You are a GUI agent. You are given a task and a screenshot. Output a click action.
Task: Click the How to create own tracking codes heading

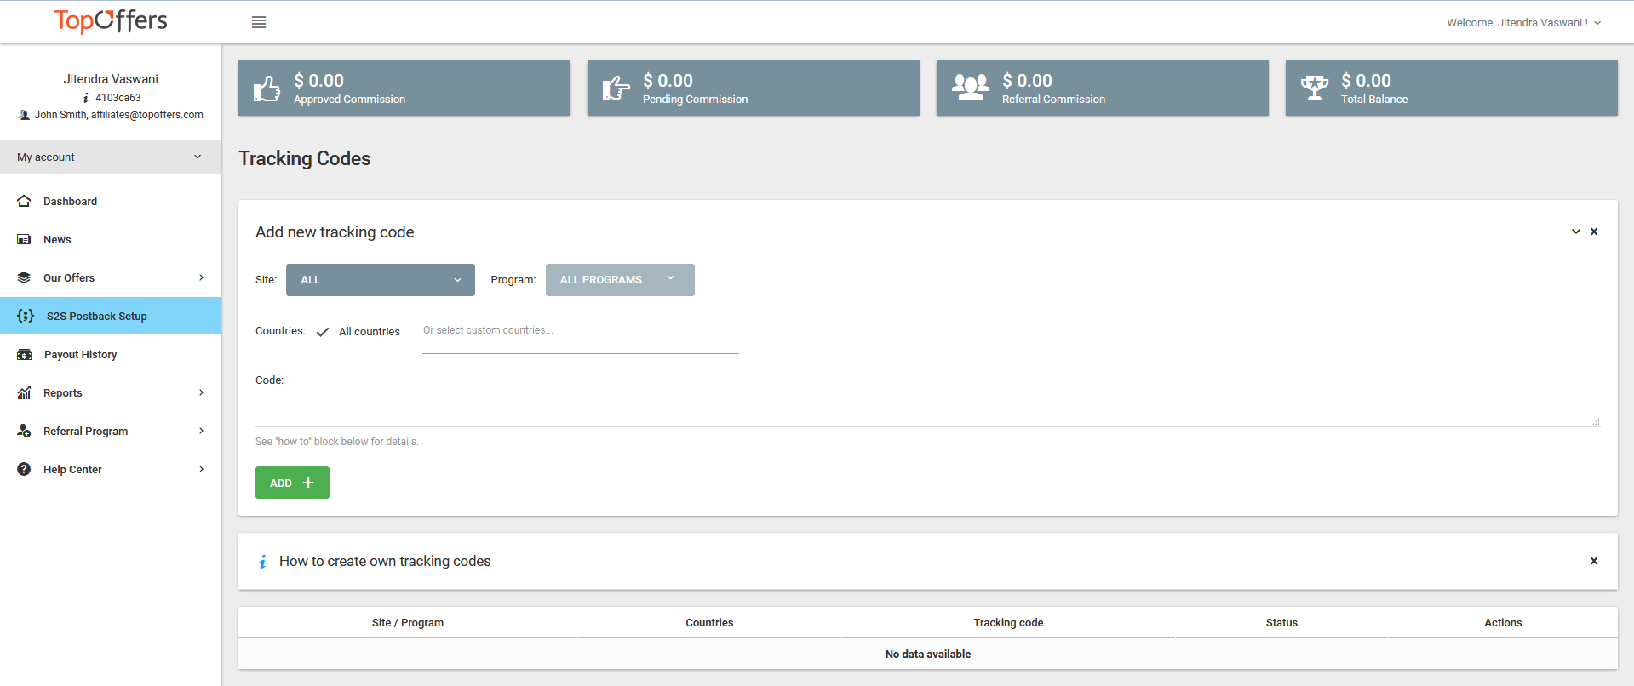[x=385, y=562]
